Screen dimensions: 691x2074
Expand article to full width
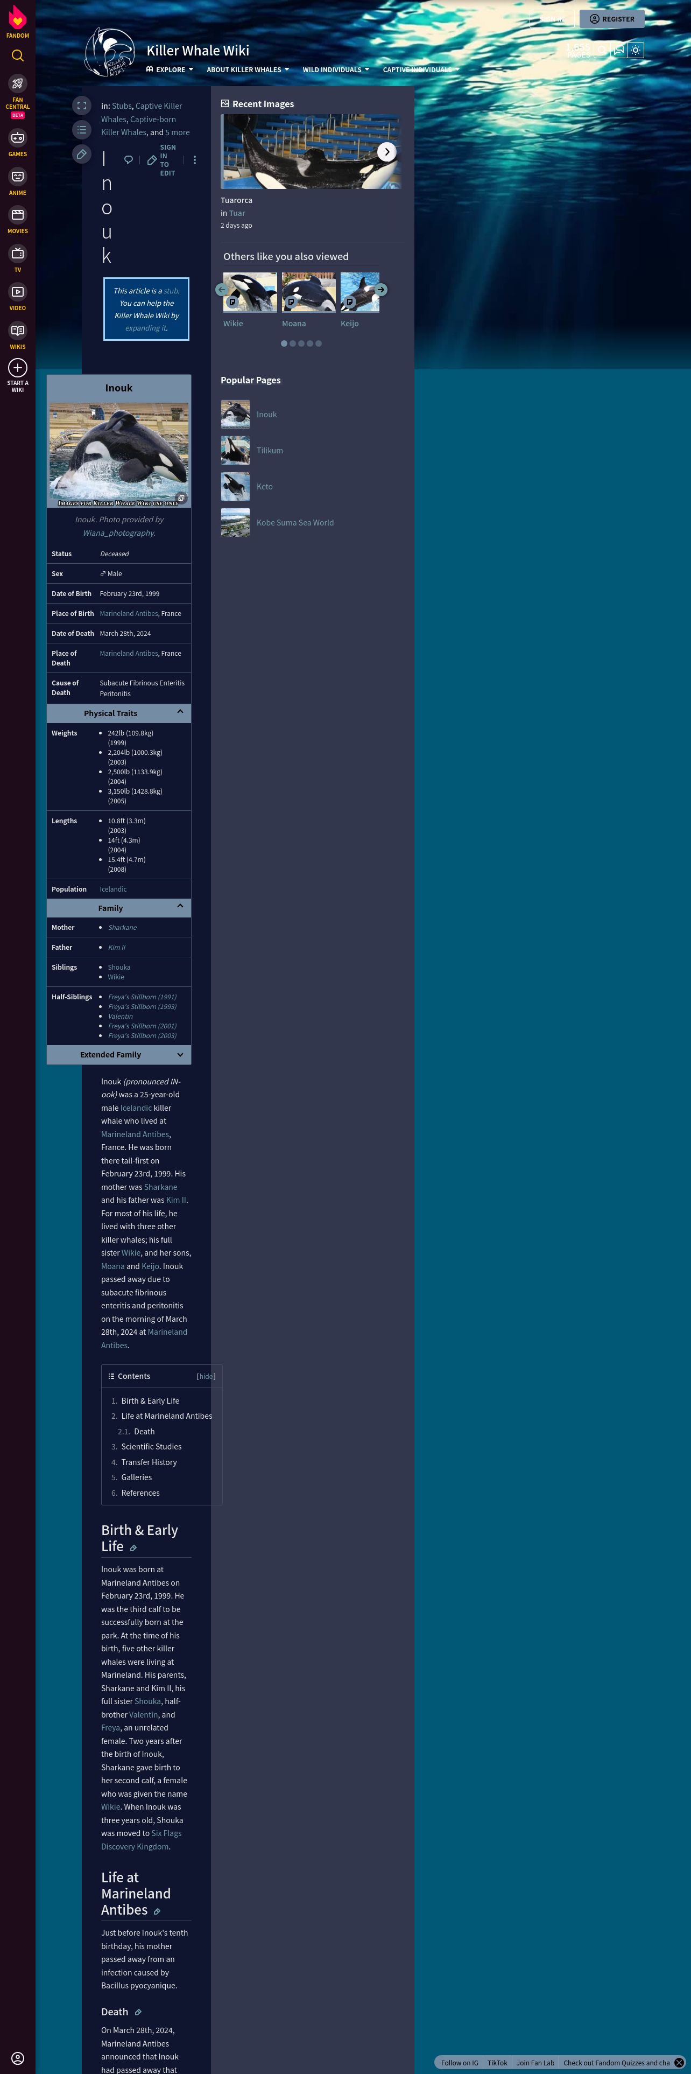[82, 106]
